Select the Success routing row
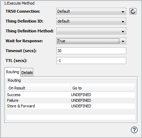 pyautogui.click(x=71, y=95)
